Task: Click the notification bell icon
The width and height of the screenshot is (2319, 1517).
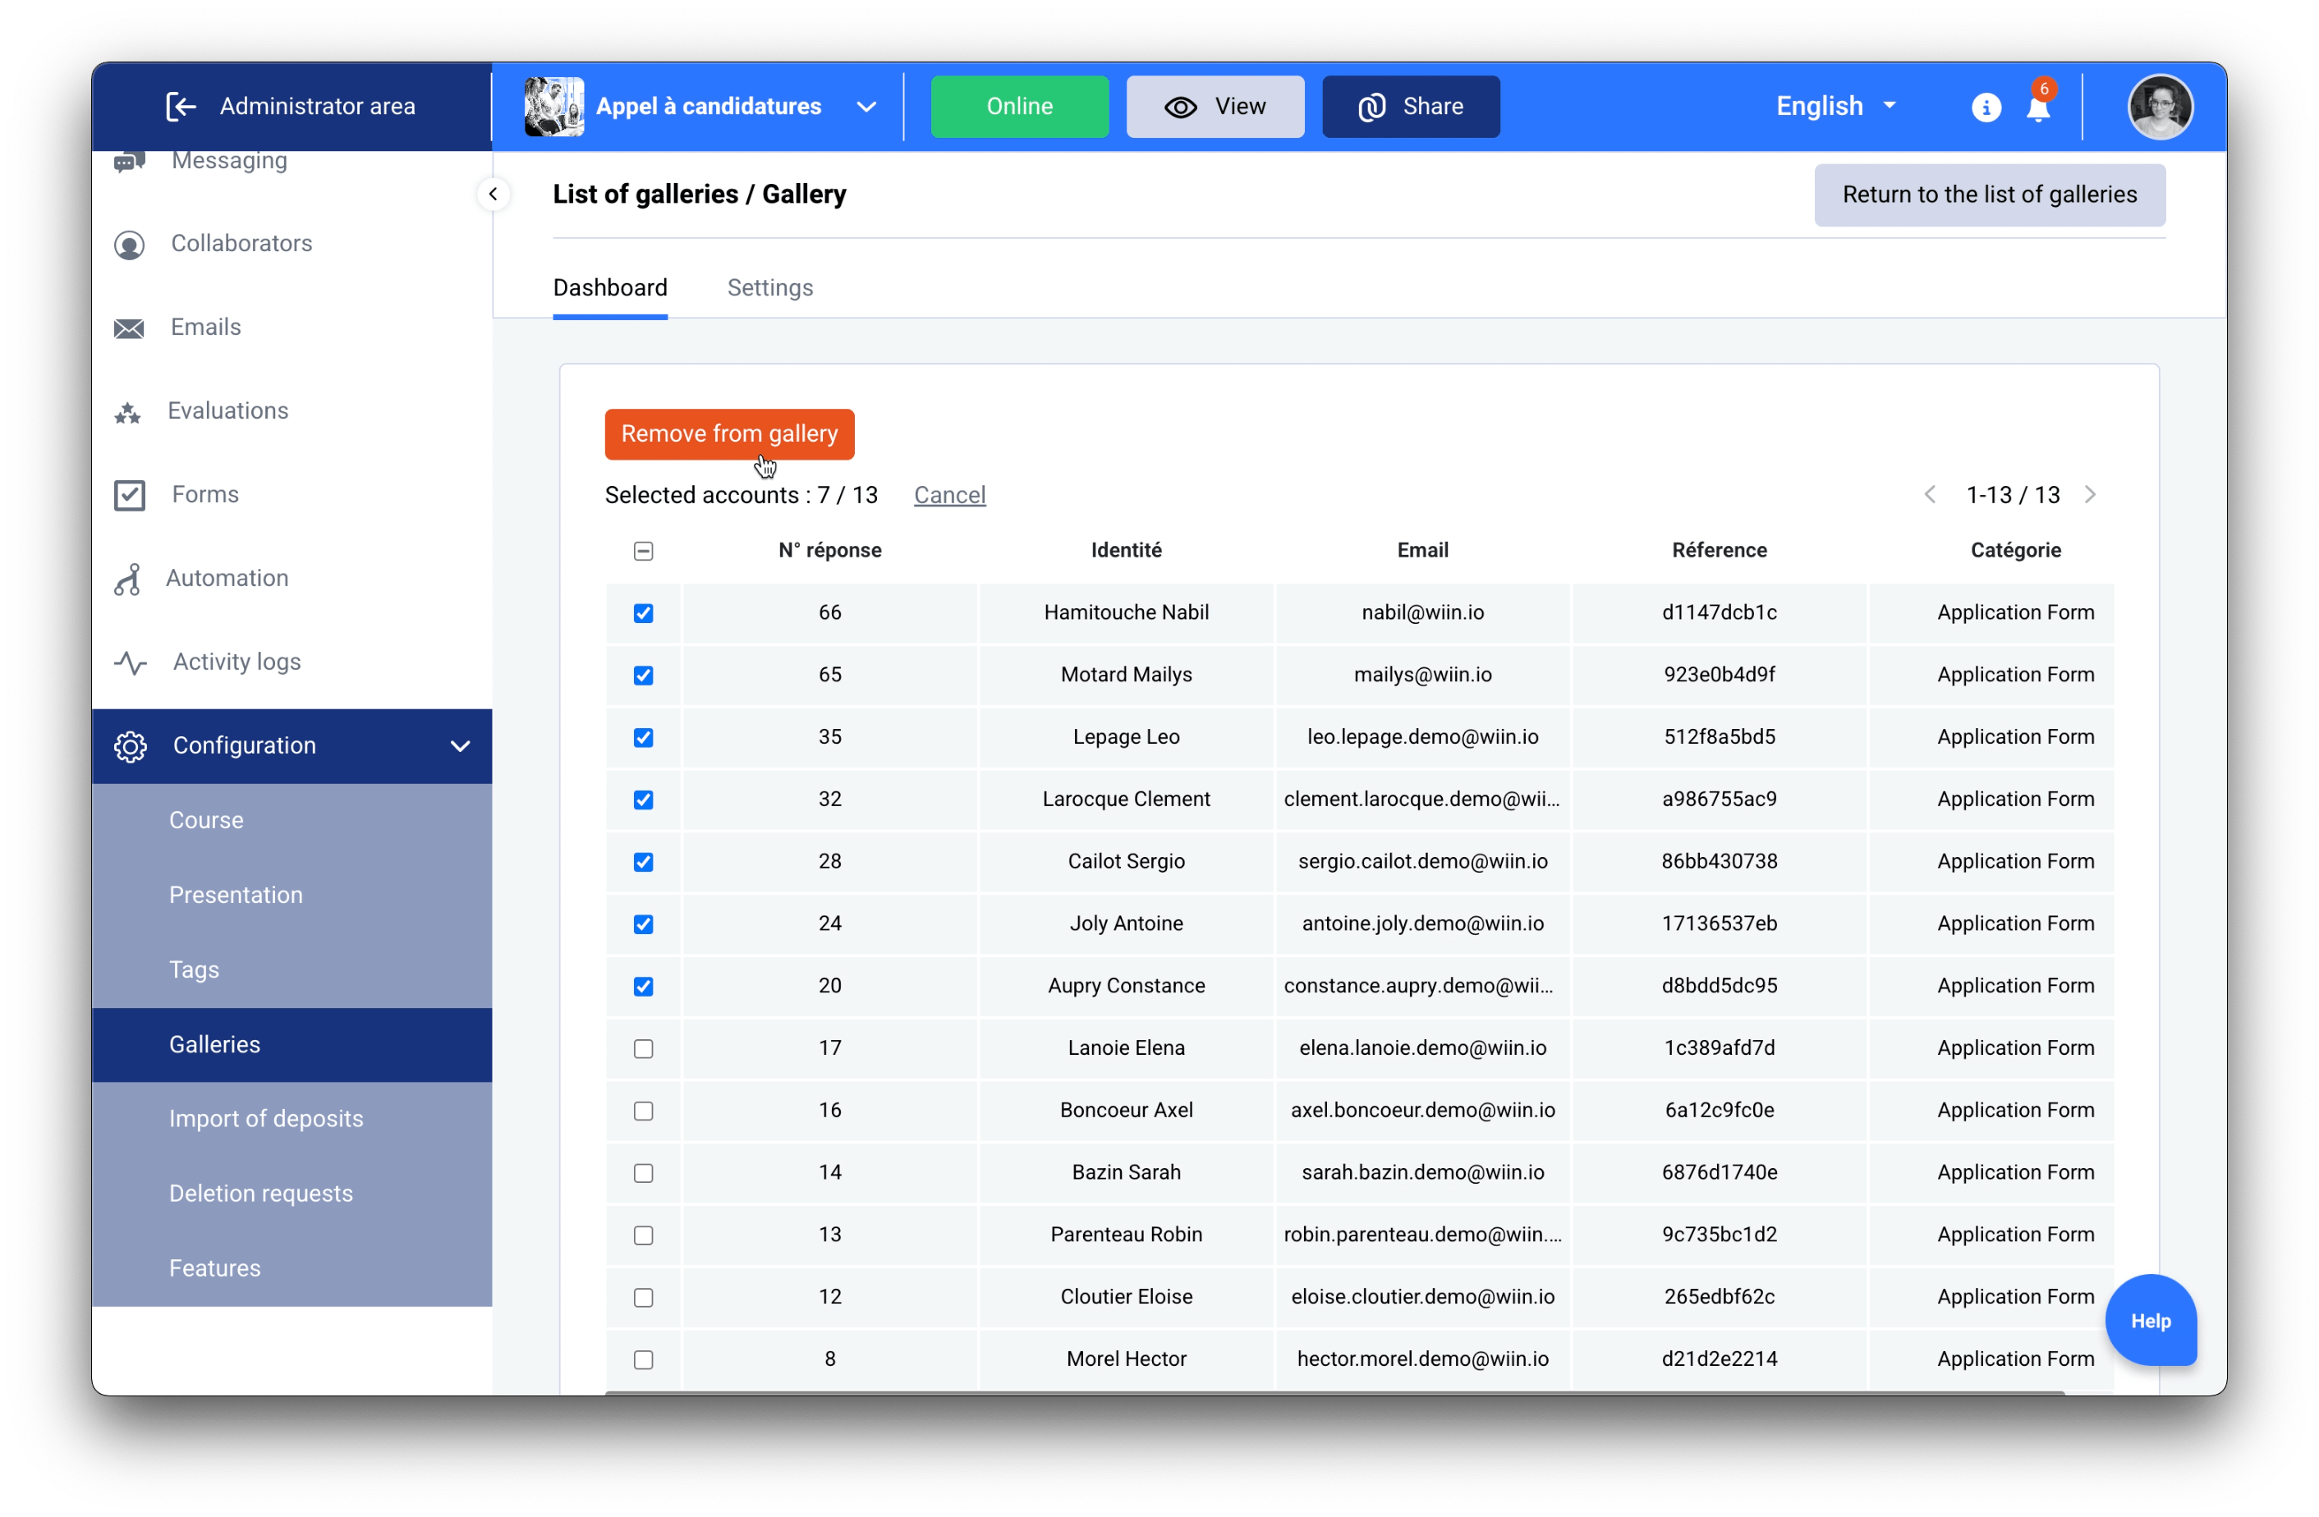Action: pos(2037,108)
